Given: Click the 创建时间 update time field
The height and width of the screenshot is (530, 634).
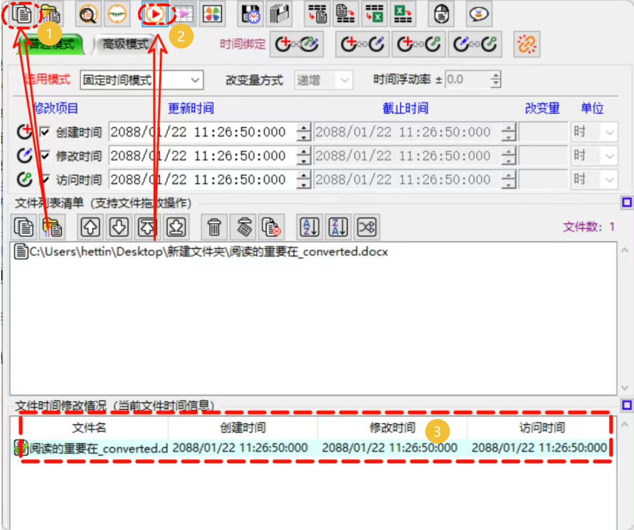Looking at the screenshot, I should (203, 132).
